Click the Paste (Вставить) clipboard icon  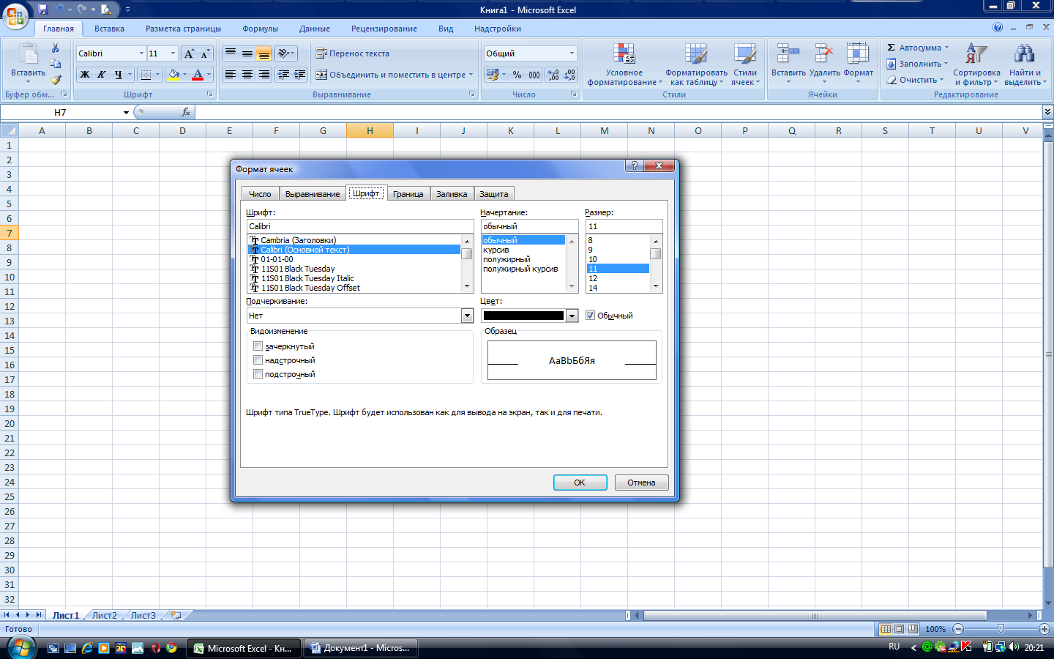click(x=28, y=54)
